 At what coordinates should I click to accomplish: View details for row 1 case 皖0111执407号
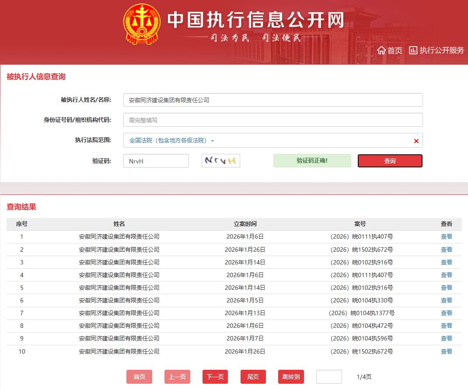(446, 236)
